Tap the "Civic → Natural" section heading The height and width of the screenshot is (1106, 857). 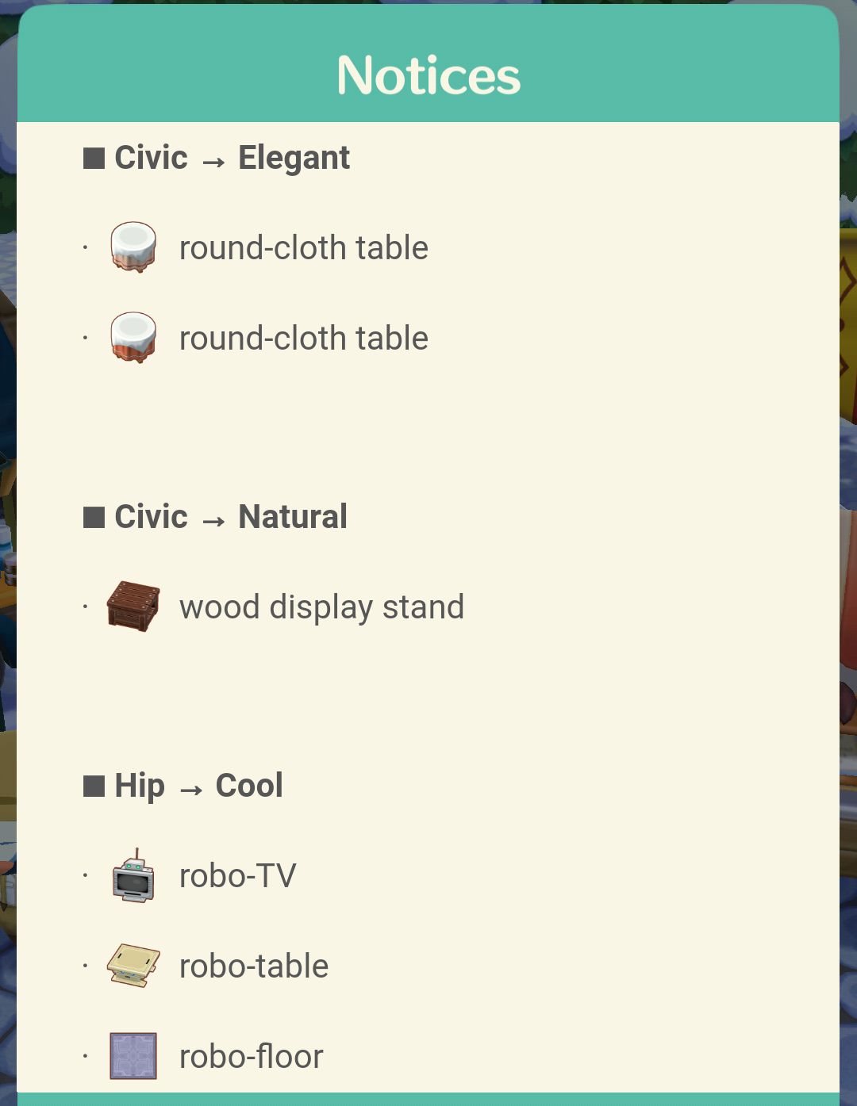click(x=231, y=517)
